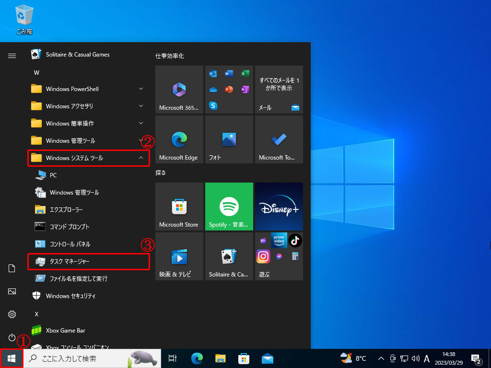The width and height of the screenshot is (491, 368).
Task: Launch Xbox Game Bar
Action: pyautogui.click(x=89, y=331)
